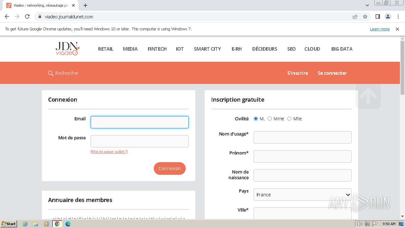Click the S'inscrire link
Viewport: 405px width, 228px height.
tap(297, 73)
